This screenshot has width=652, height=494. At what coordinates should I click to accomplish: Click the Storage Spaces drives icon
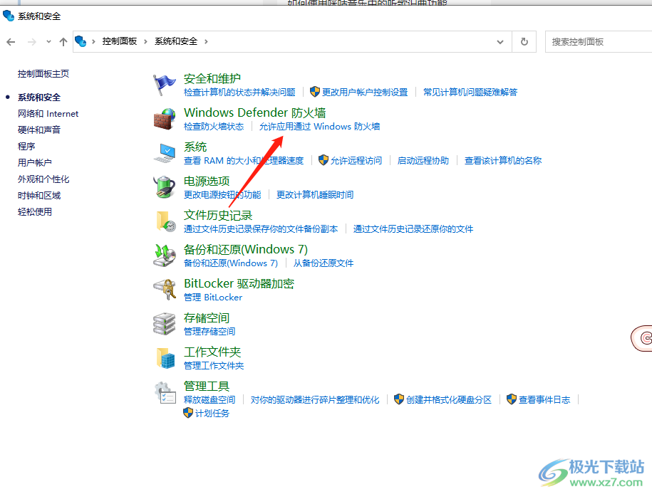point(165,324)
